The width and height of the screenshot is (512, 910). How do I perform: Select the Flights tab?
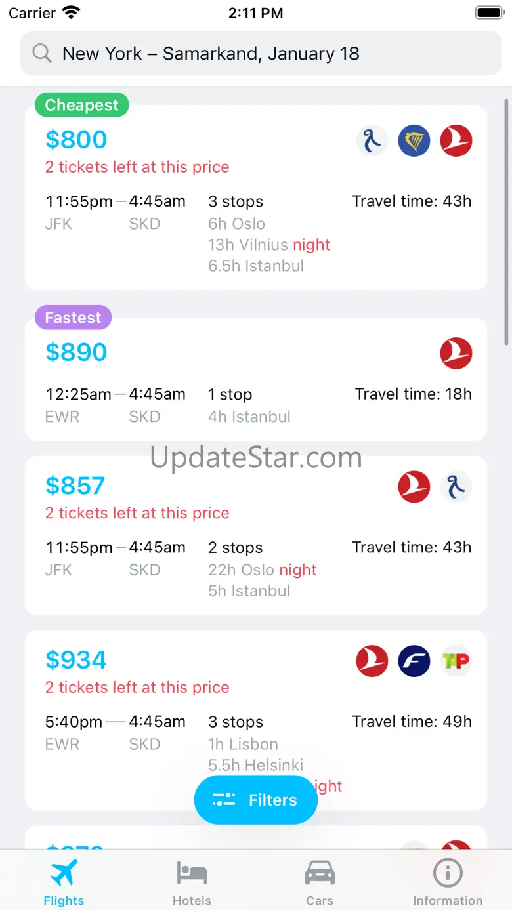click(64, 882)
